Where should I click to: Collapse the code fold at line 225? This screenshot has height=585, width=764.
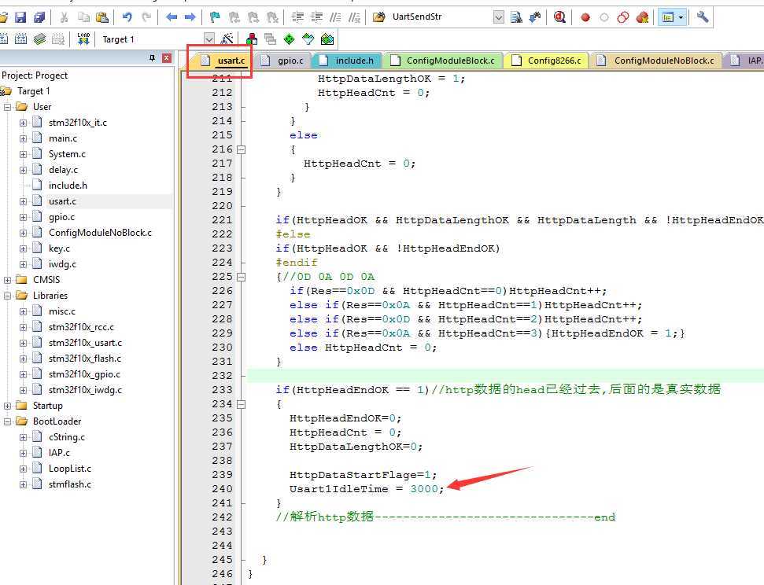point(242,277)
